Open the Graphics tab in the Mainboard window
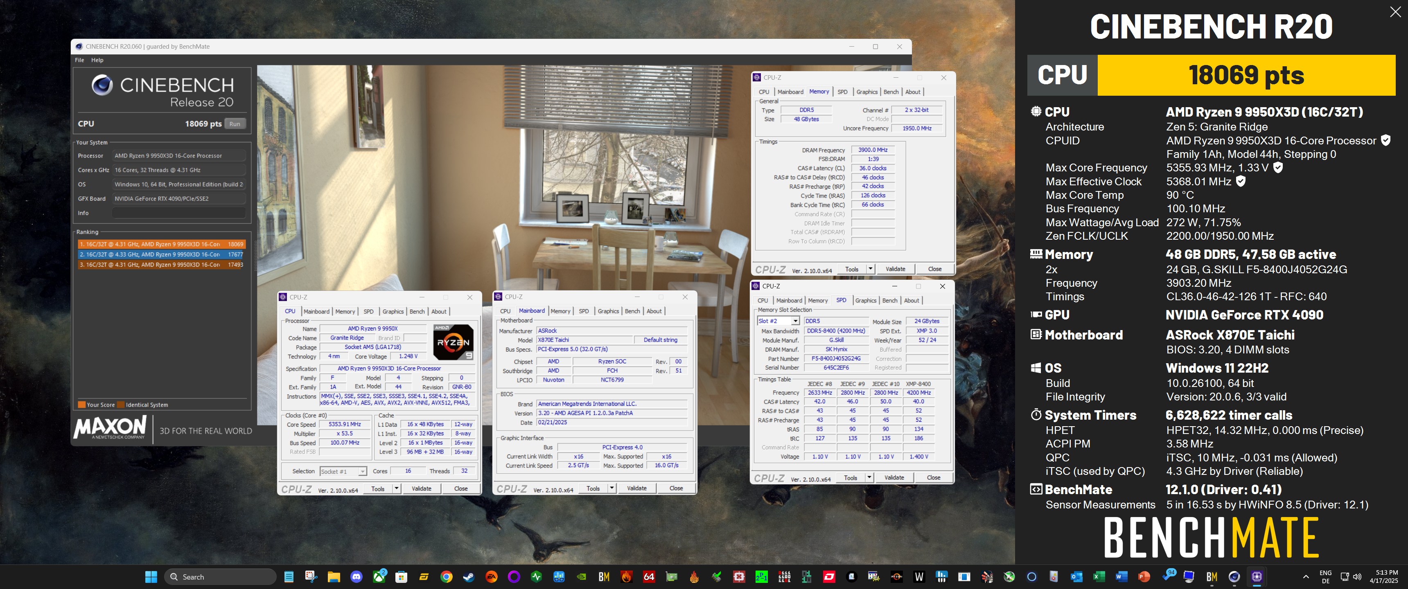The image size is (1408, 589). pos(608,311)
